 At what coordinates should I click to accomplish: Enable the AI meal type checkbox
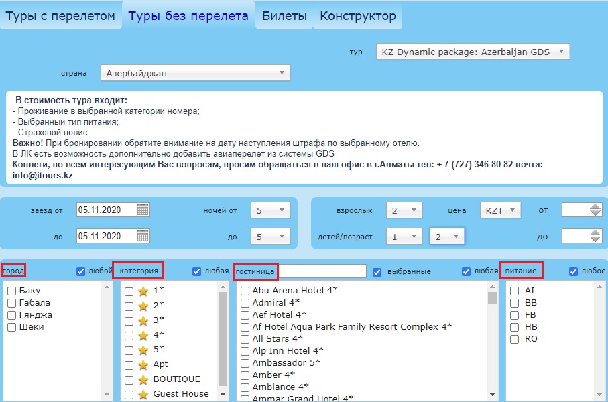(x=514, y=291)
